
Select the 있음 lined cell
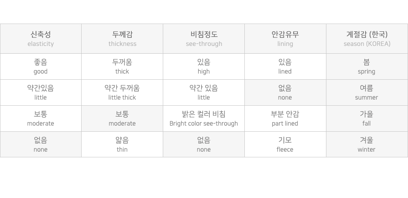tap(285, 67)
